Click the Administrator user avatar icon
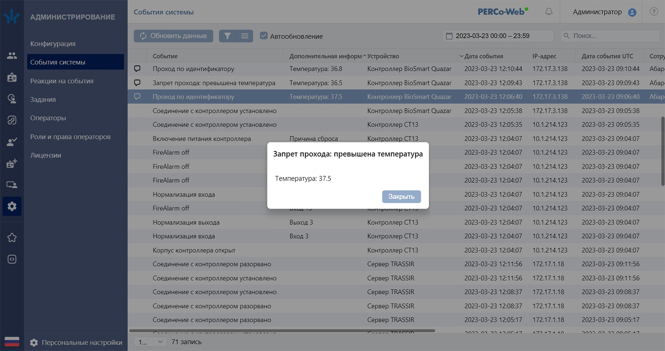 coord(632,12)
